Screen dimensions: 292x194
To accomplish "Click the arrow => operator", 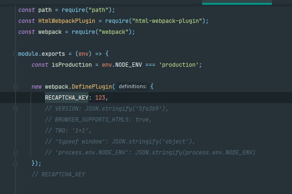I will pyautogui.click(x=98, y=54).
